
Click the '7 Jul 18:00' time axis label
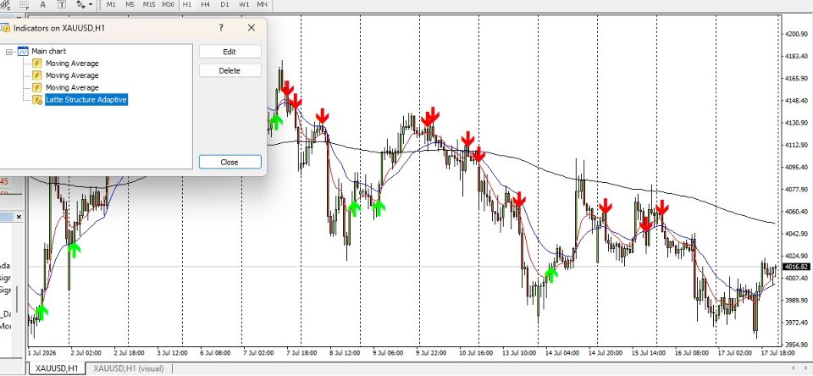[301, 352]
